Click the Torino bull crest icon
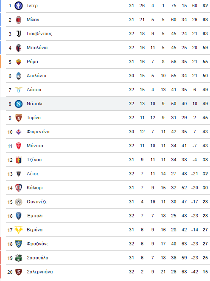 (19, 118)
